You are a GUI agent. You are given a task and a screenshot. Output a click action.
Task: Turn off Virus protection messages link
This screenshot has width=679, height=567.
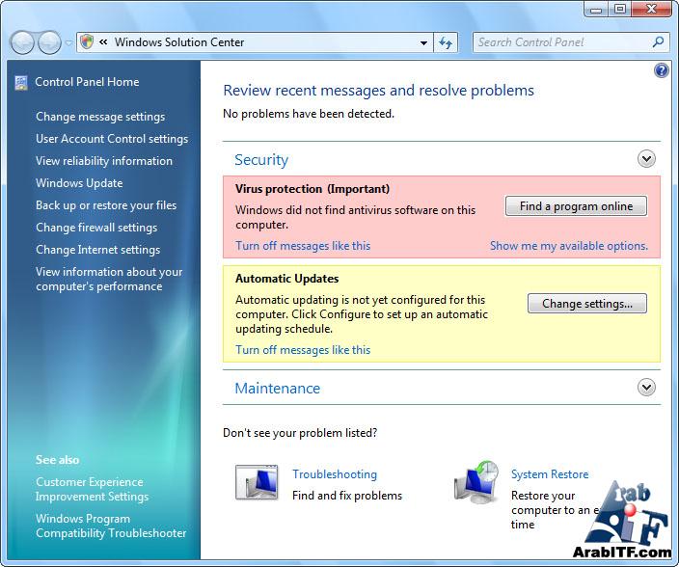[303, 246]
